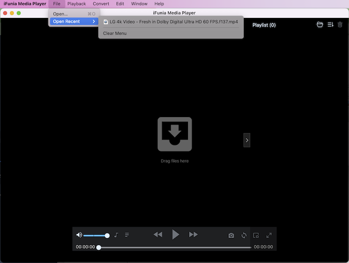Open the Convert menu
The width and height of the screenshot is (349, 263).
(x=101, y=4)
